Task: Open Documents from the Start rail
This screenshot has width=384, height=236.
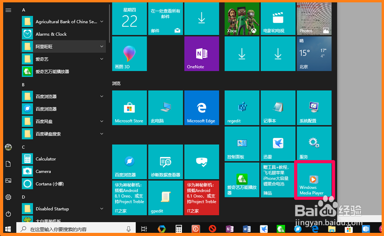Action: coord(8,164)
